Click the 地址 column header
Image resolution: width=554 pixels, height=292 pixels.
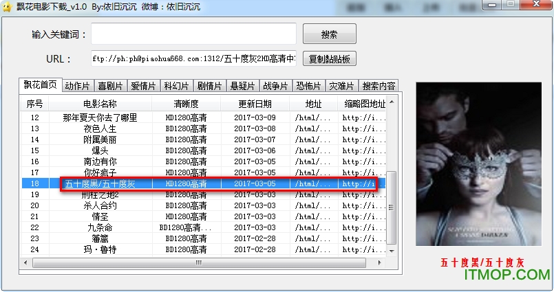(x=313, y=104)
